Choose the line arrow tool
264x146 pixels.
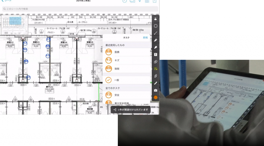(155, 33)
